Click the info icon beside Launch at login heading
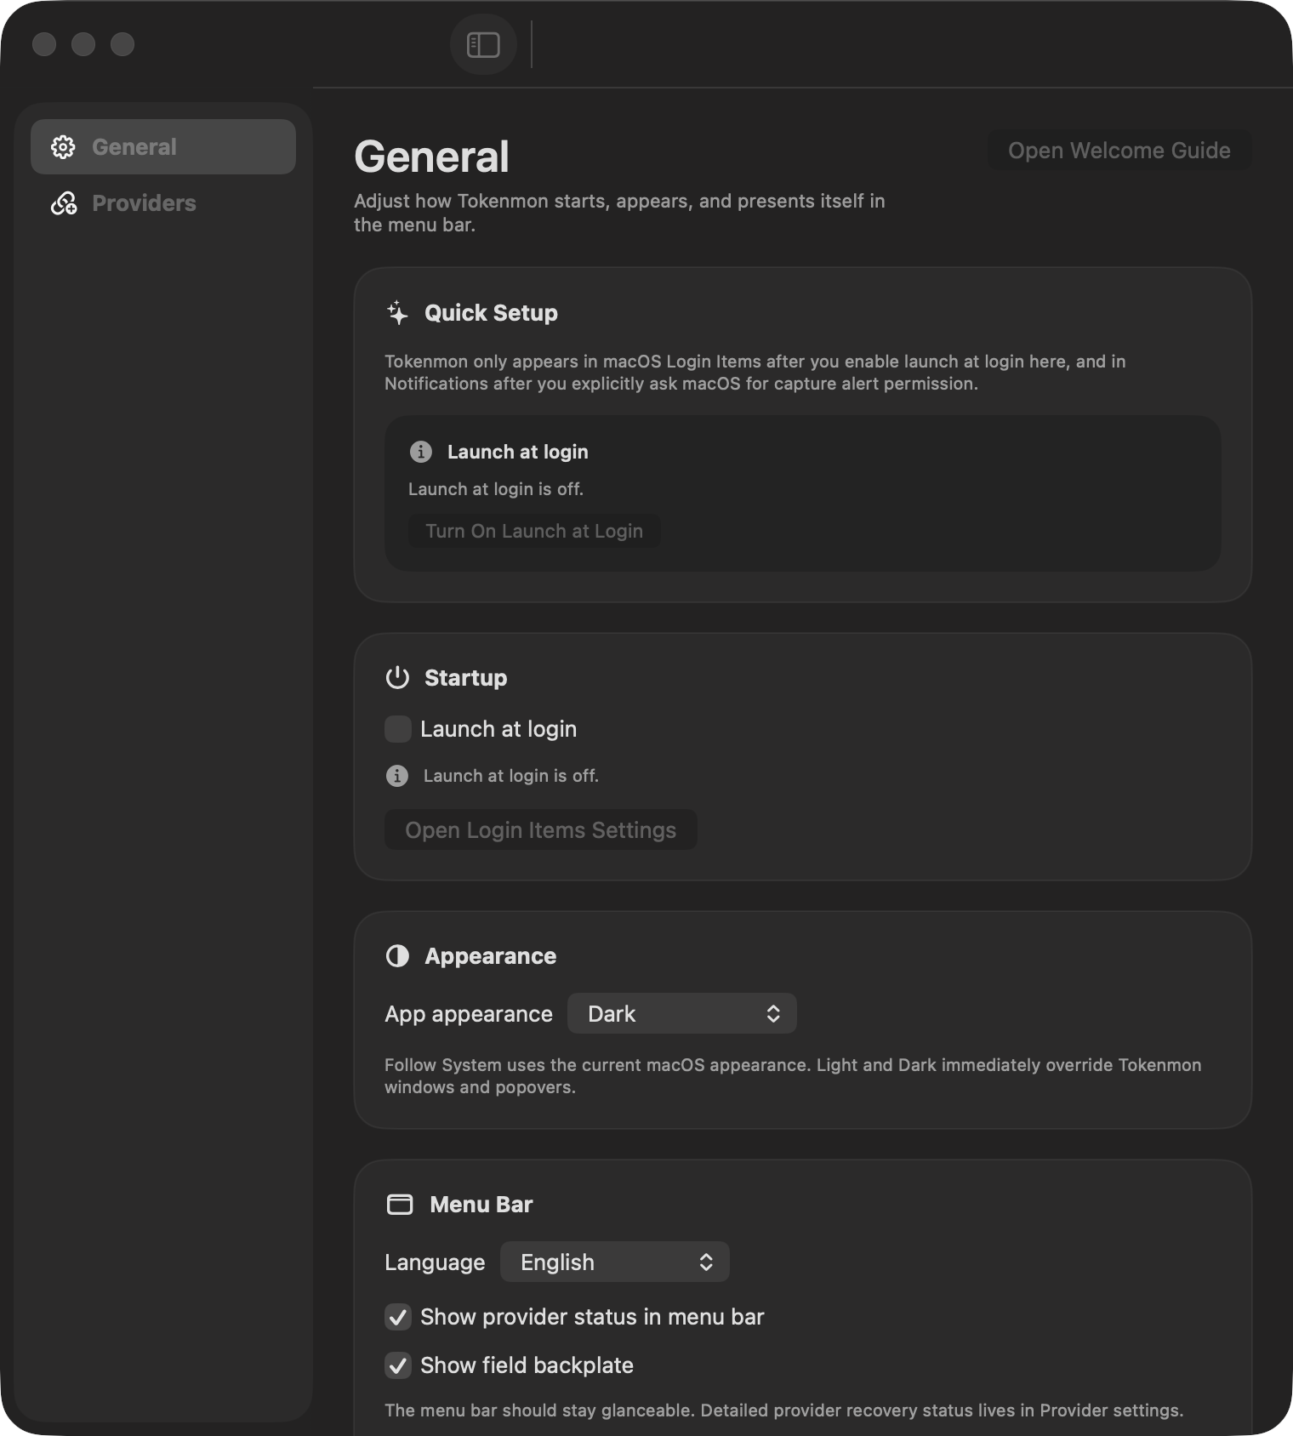Screen dimensions: 1293x1436 point(421,452)
